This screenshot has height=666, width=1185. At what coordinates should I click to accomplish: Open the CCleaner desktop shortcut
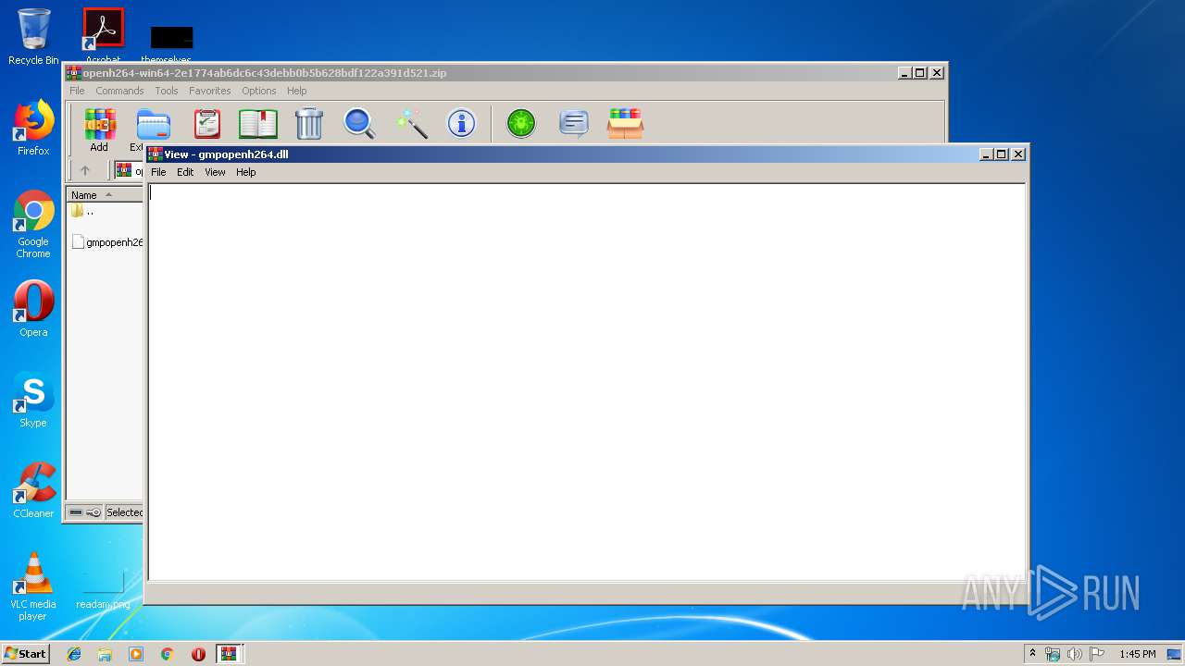(33, 490)
